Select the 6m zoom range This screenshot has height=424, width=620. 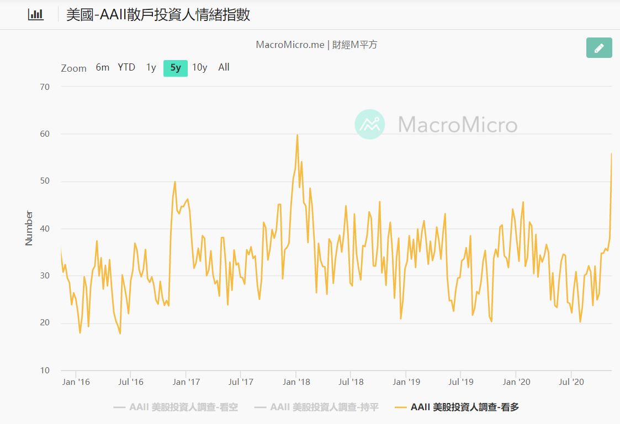pyautogui.click(x=103, y=67)
